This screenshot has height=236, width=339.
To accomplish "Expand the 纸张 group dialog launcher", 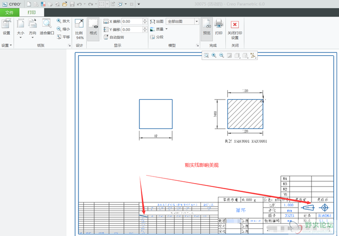I will [x=69, y=45].
